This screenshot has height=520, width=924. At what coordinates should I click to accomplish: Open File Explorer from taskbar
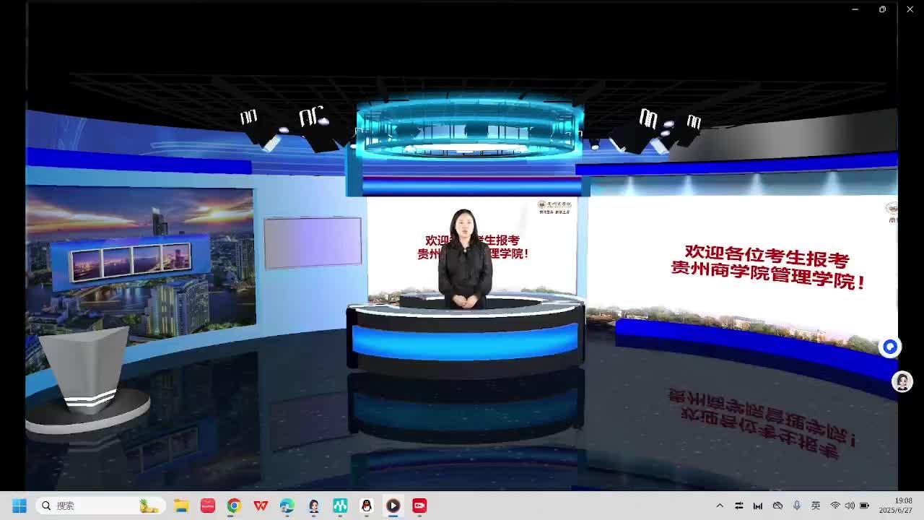pos(181,506)
